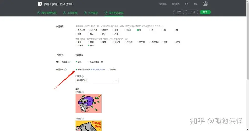The width and height of the screenshot is (249, 131).
Task: Select the 圣诞节 theme
Action: (x=113, y=42)
